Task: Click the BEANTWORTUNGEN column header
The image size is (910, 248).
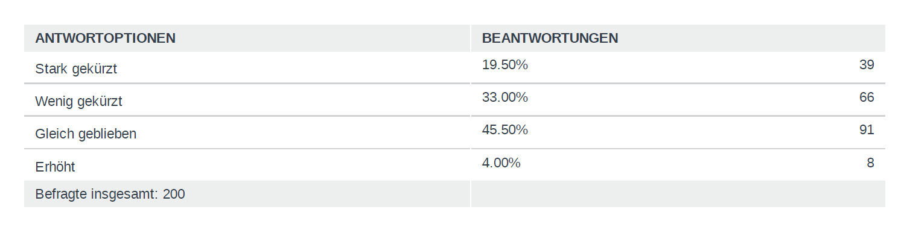Action: 550,39
